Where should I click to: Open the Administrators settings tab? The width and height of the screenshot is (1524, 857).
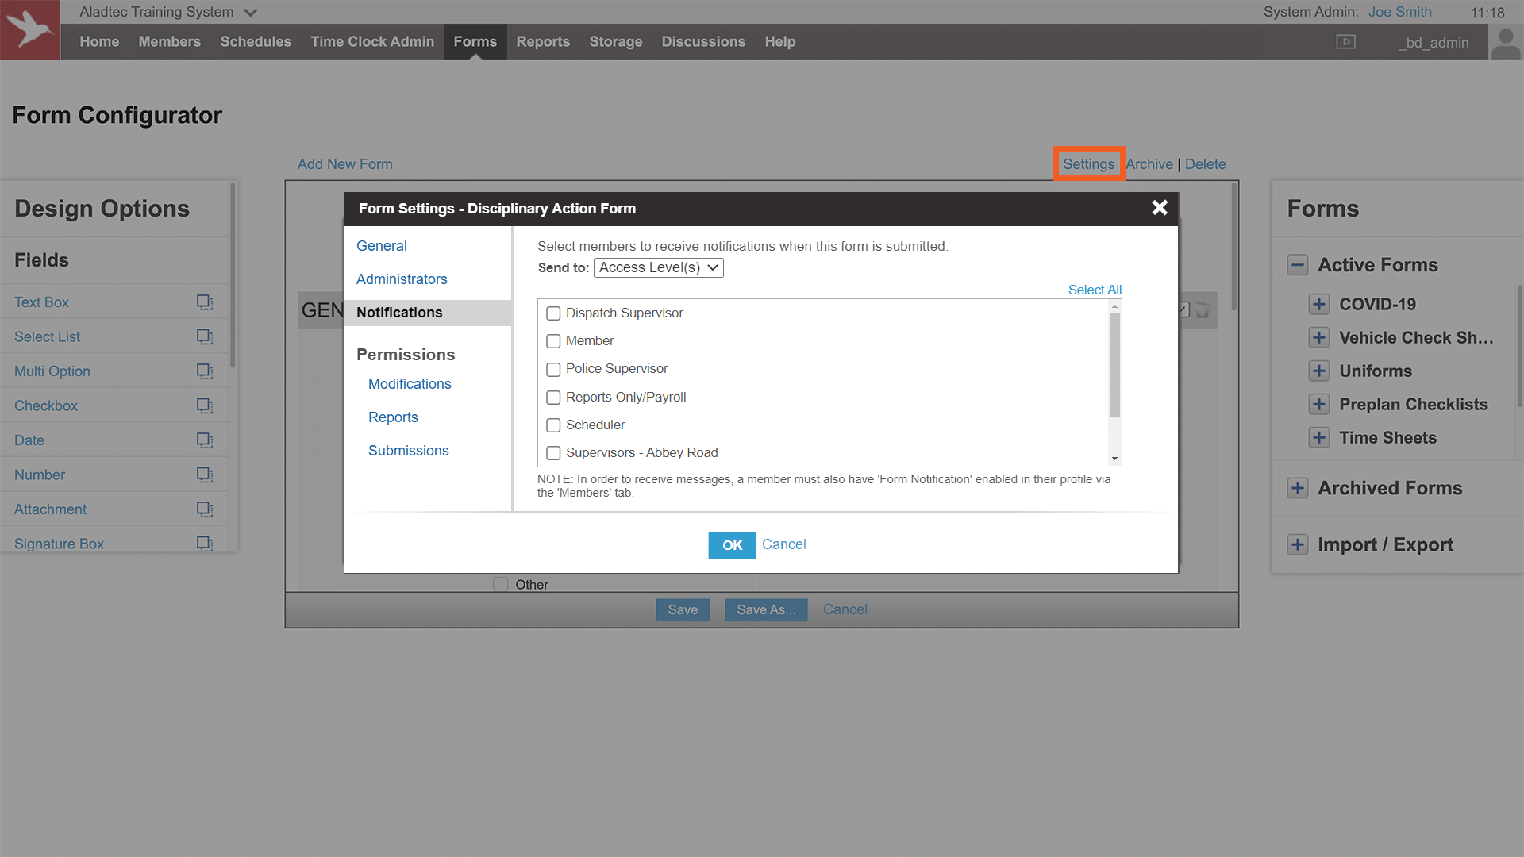[402, 279]
